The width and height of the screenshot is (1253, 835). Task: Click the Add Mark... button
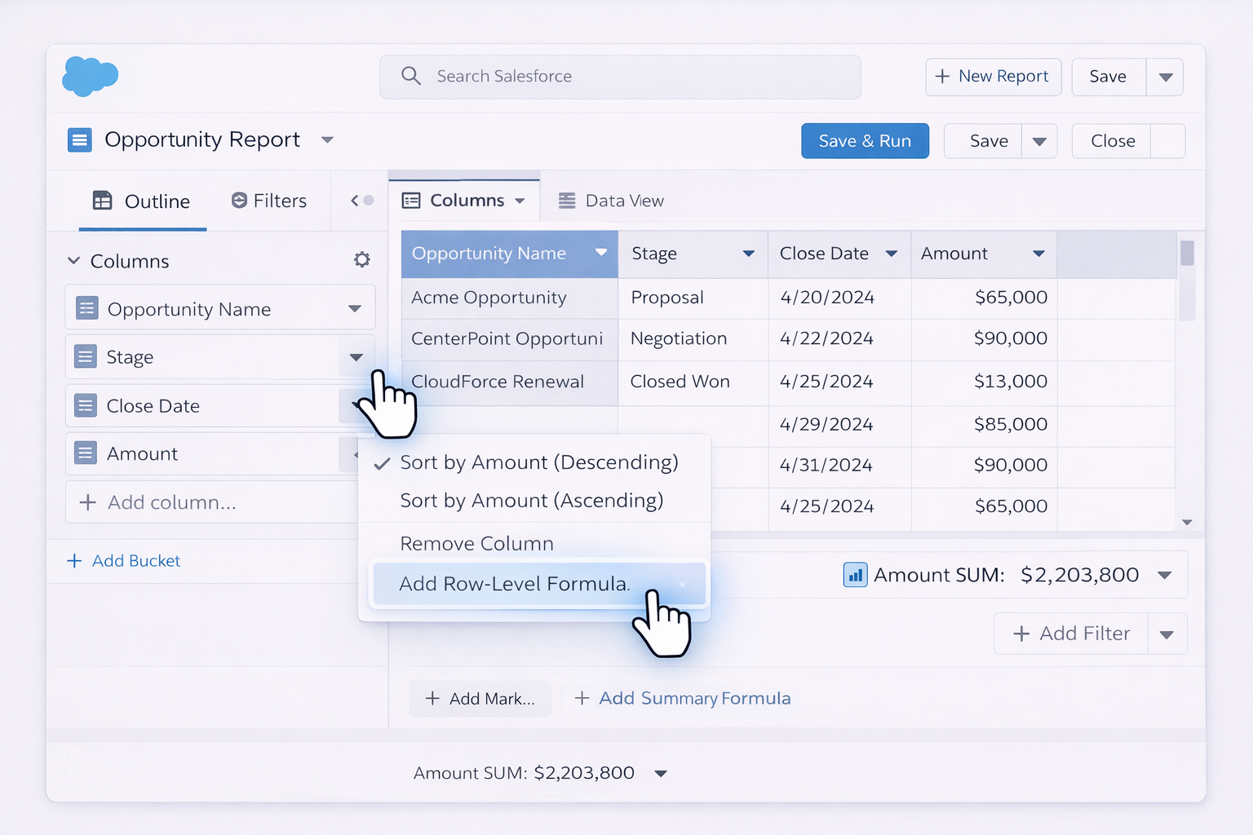[x=480, y=699]
